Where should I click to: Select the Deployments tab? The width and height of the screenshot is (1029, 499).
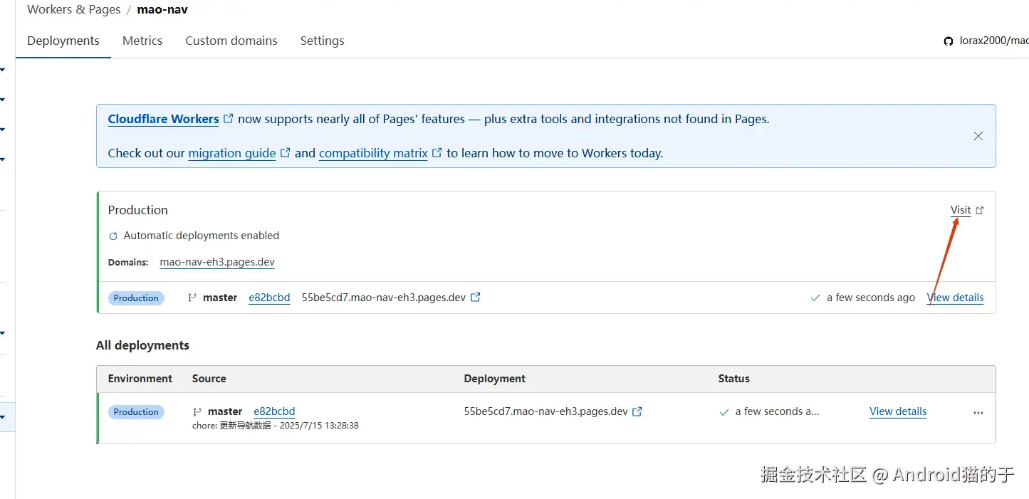tap(63, 41)
